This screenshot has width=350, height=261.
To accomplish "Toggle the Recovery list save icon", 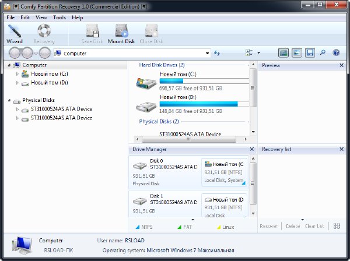I will 310,53.
